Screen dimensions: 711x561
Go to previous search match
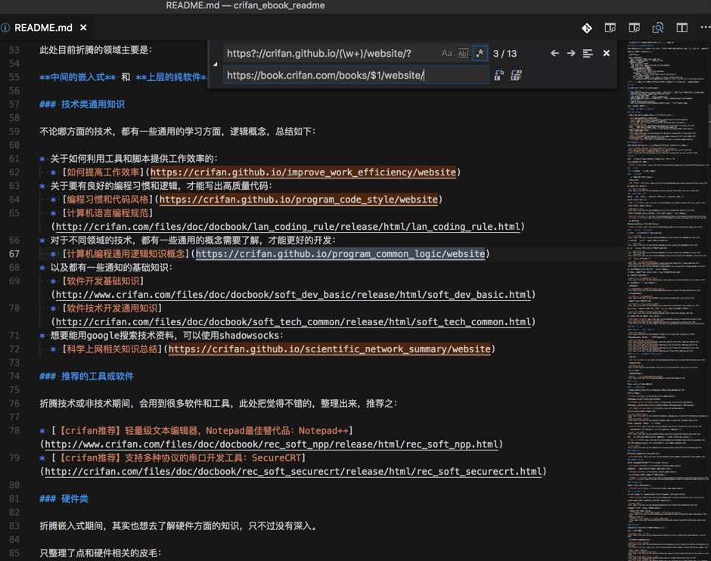point(554,53)
